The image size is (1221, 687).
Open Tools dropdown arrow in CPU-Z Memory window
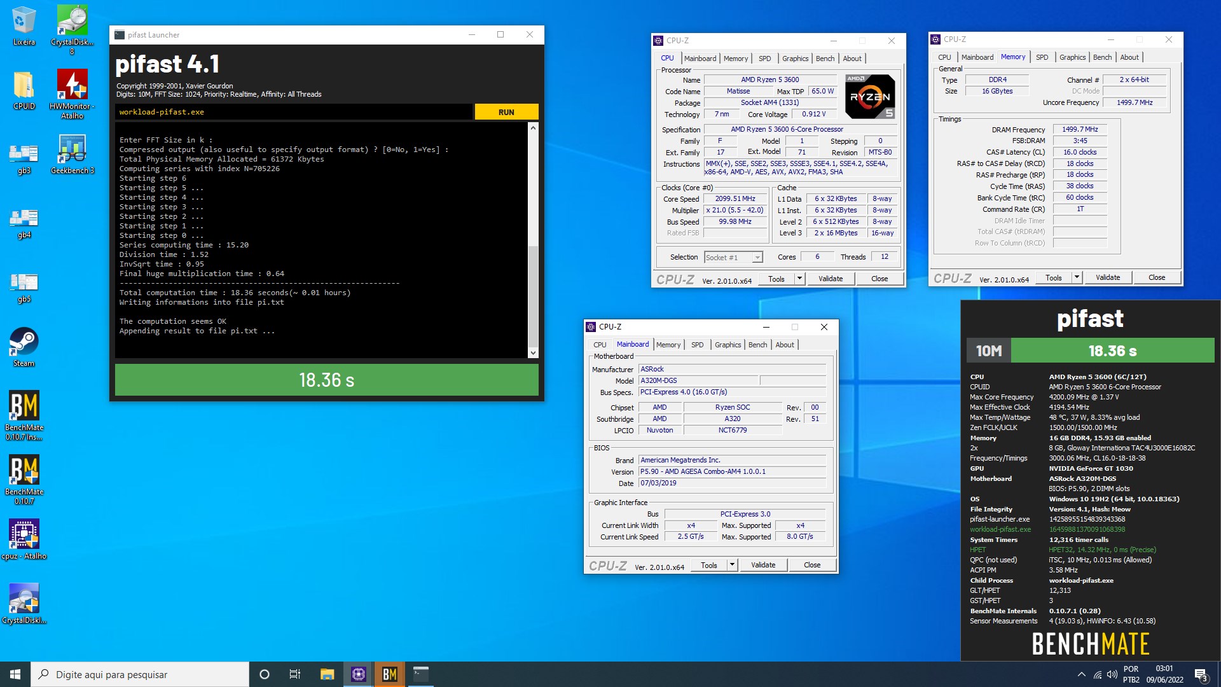point(1077,277)
